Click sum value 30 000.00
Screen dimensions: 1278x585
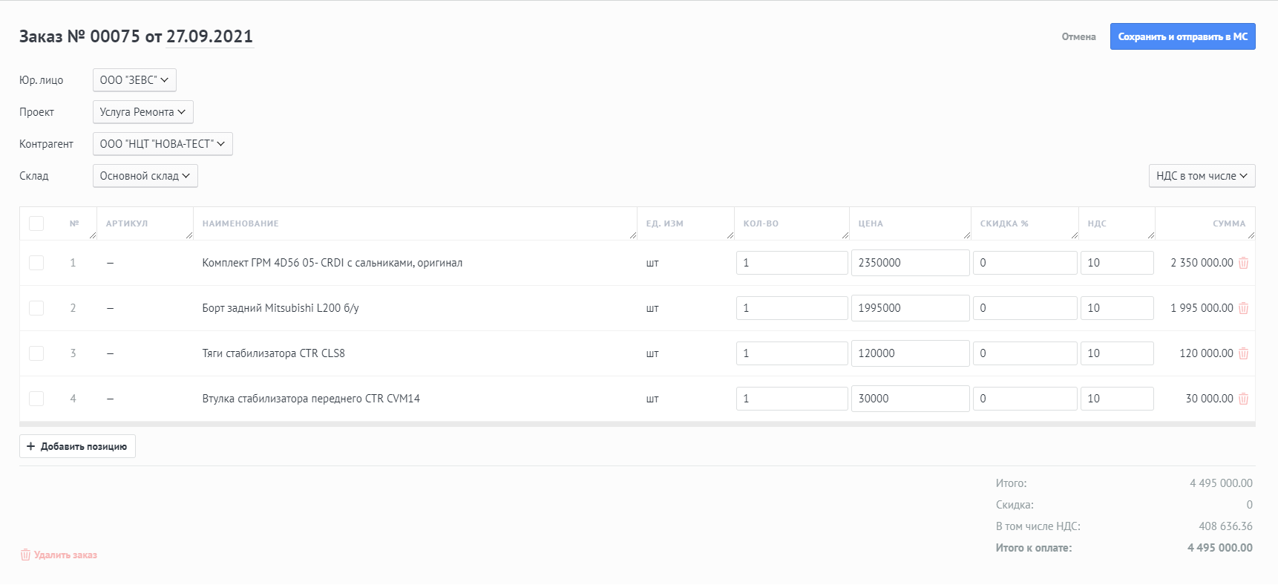1209,399
